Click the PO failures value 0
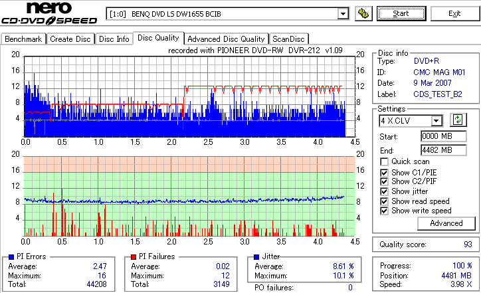 [350, 288]
